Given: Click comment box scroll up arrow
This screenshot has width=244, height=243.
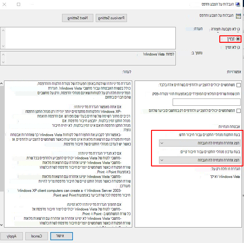Looking at the screenshot, I should [3, 30].
